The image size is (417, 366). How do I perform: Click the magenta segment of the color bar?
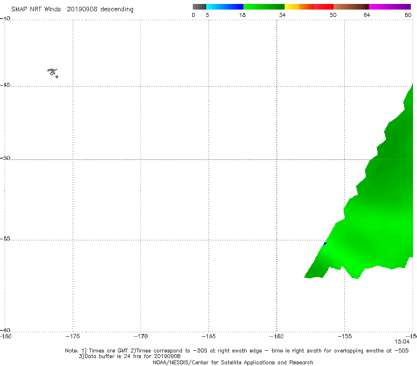click(x=390, y=7)
